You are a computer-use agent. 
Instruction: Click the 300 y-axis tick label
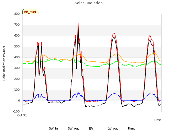17,68
